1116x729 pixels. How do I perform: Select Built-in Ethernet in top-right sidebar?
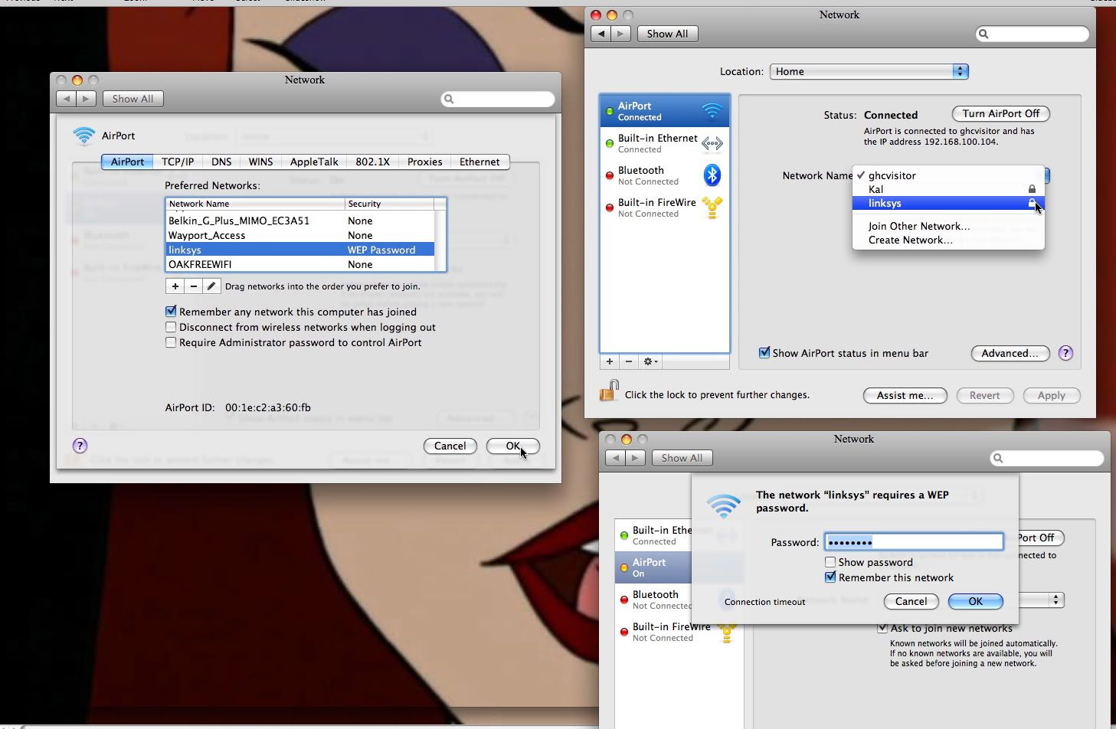pos(664,143)
